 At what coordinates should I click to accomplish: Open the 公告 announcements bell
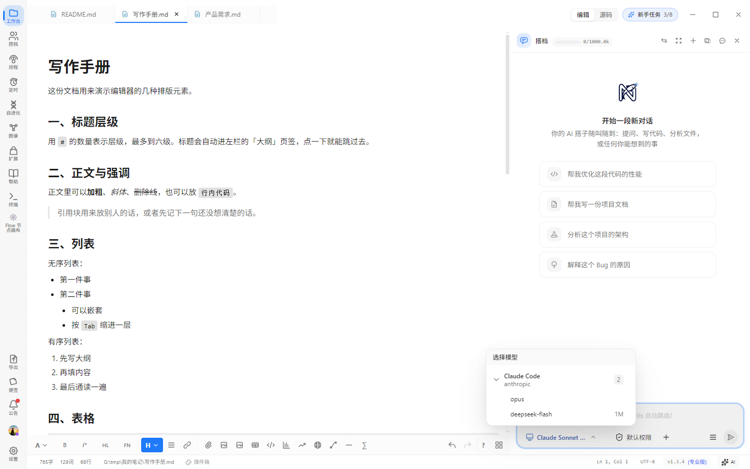(x=14, y=407)
